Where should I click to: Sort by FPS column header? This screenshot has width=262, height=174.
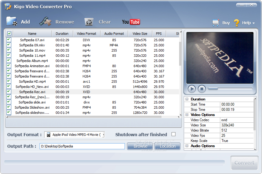point(159,34)
